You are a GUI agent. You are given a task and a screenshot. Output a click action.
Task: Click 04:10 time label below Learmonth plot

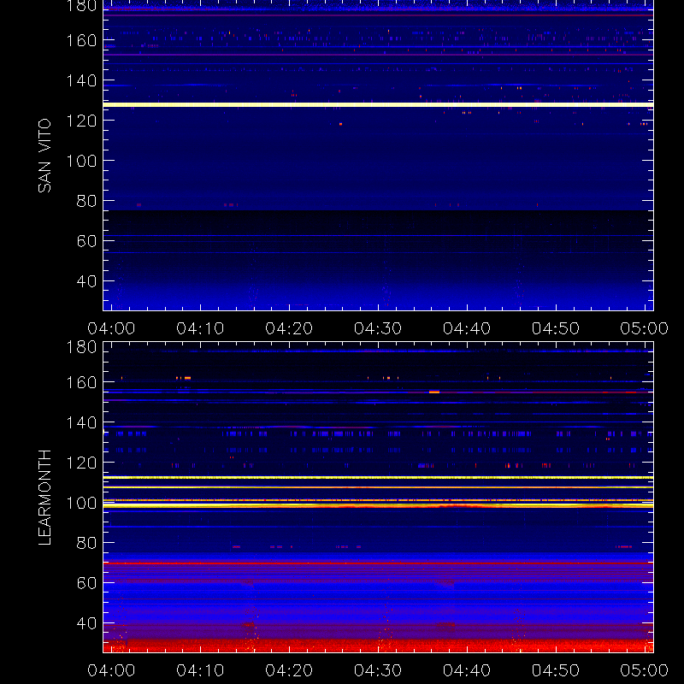point(200,670)
